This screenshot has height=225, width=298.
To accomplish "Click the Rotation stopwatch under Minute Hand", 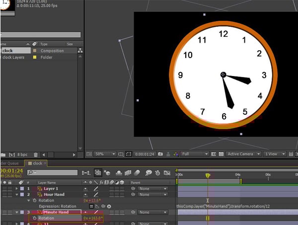I will [x=34, y=218].
